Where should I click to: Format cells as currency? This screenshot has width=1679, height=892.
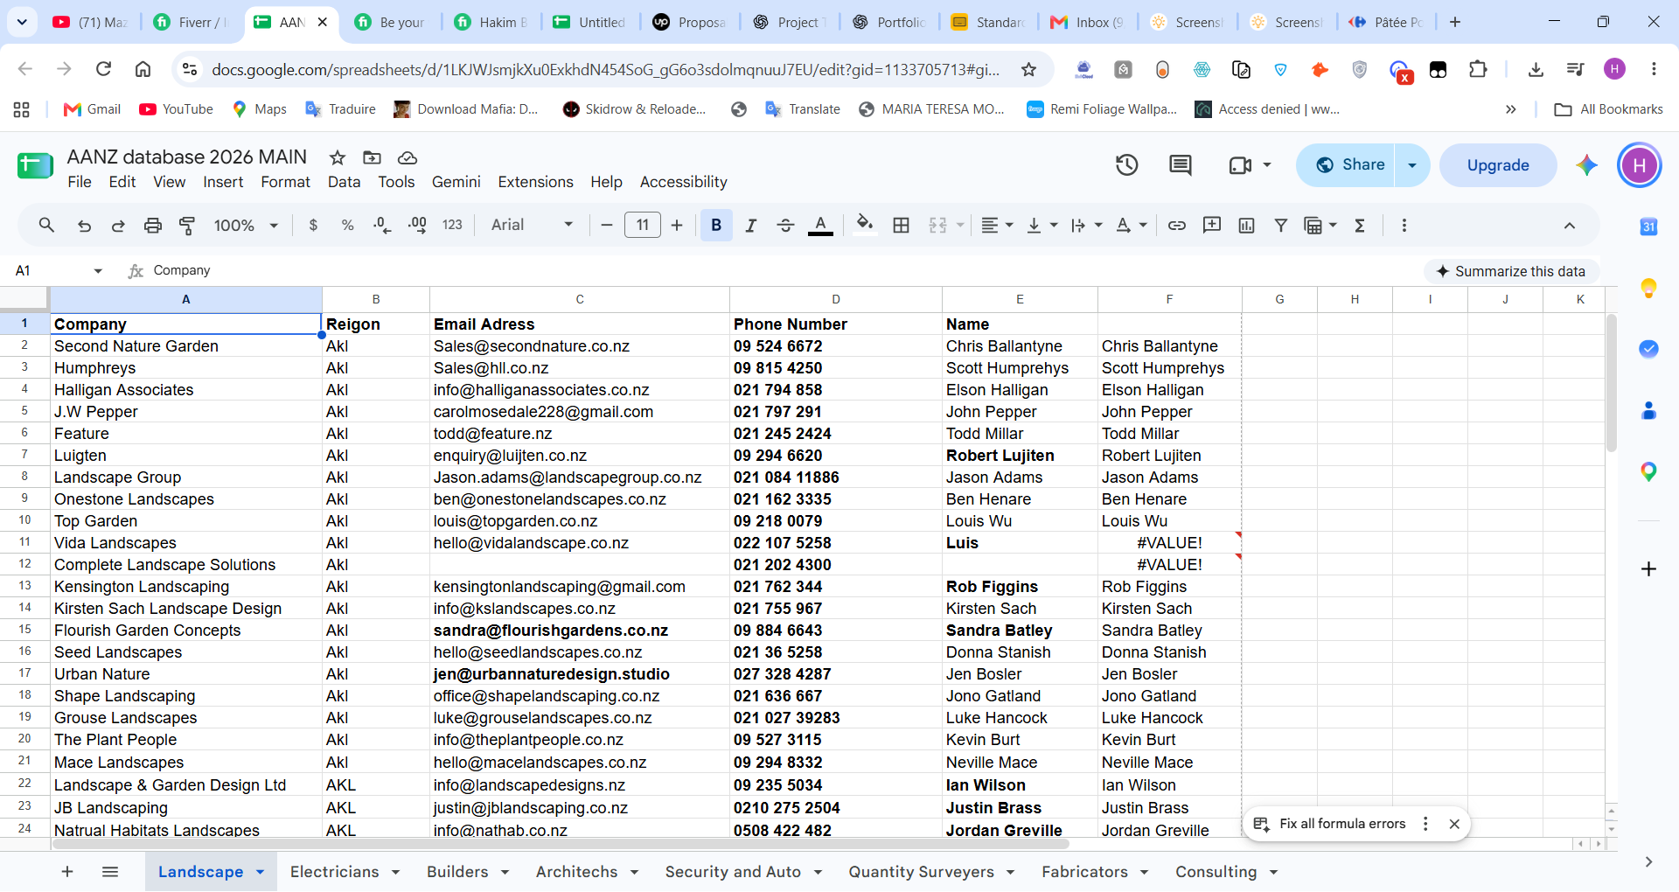pyautogui.click(x=313, y=226)
